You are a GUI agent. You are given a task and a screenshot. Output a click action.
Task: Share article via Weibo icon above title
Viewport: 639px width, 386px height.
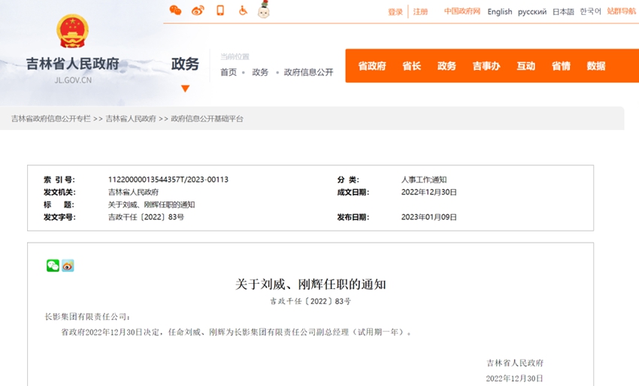pyautogui.click(x=68, y=265)
